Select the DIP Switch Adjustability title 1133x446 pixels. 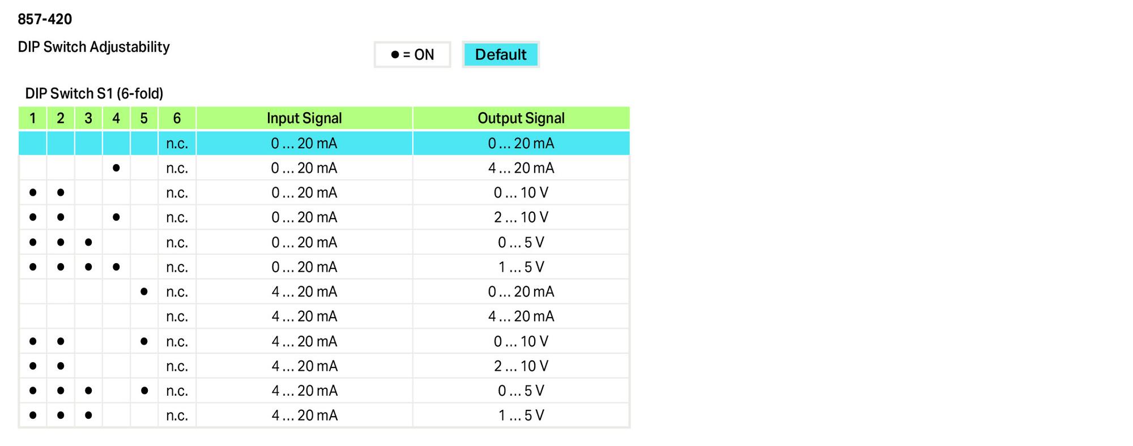[94, 47]
